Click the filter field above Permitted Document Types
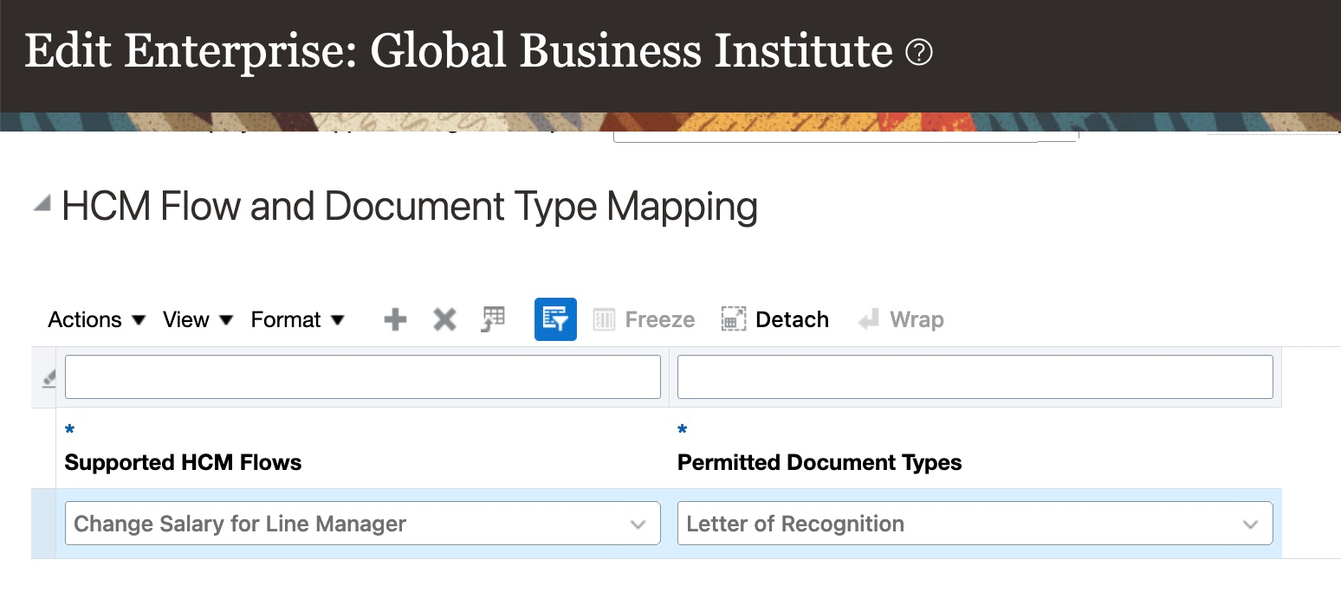The width and height of the screenshot is (1341, 611). (x=975, y=377)
